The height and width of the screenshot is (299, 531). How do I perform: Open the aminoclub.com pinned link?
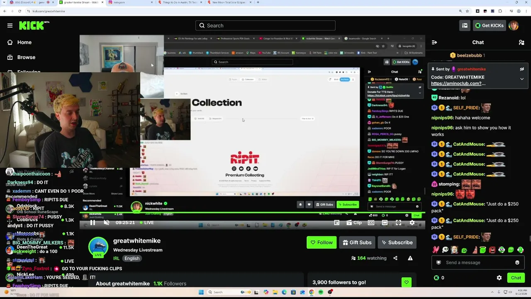coord(458,83)
